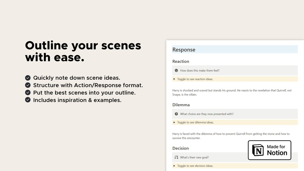Click the checkmark icon beside "Quickly note down scene ideas"
The width and height of the screenshot is (304, 171).
[x=28, y=78]
